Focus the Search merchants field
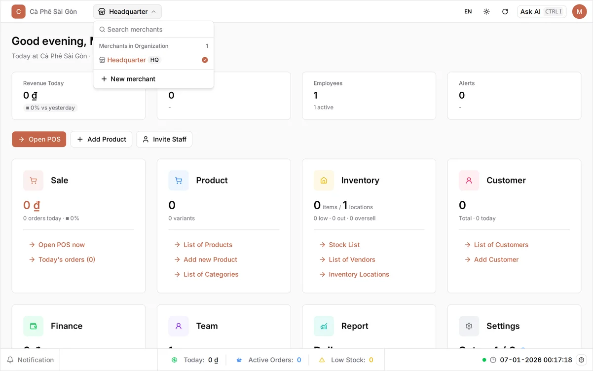This screenshot has height=371, width=593. click(x=153, y=30)
